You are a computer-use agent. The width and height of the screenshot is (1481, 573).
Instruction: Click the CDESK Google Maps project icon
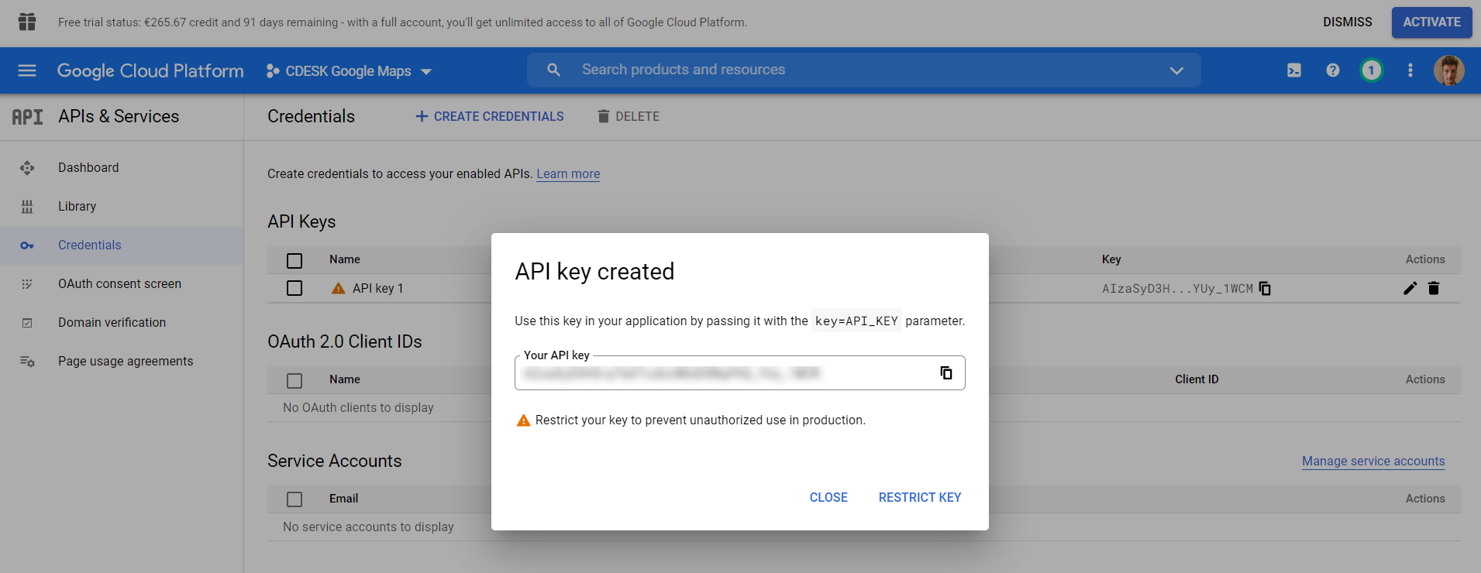pos(272,71)
